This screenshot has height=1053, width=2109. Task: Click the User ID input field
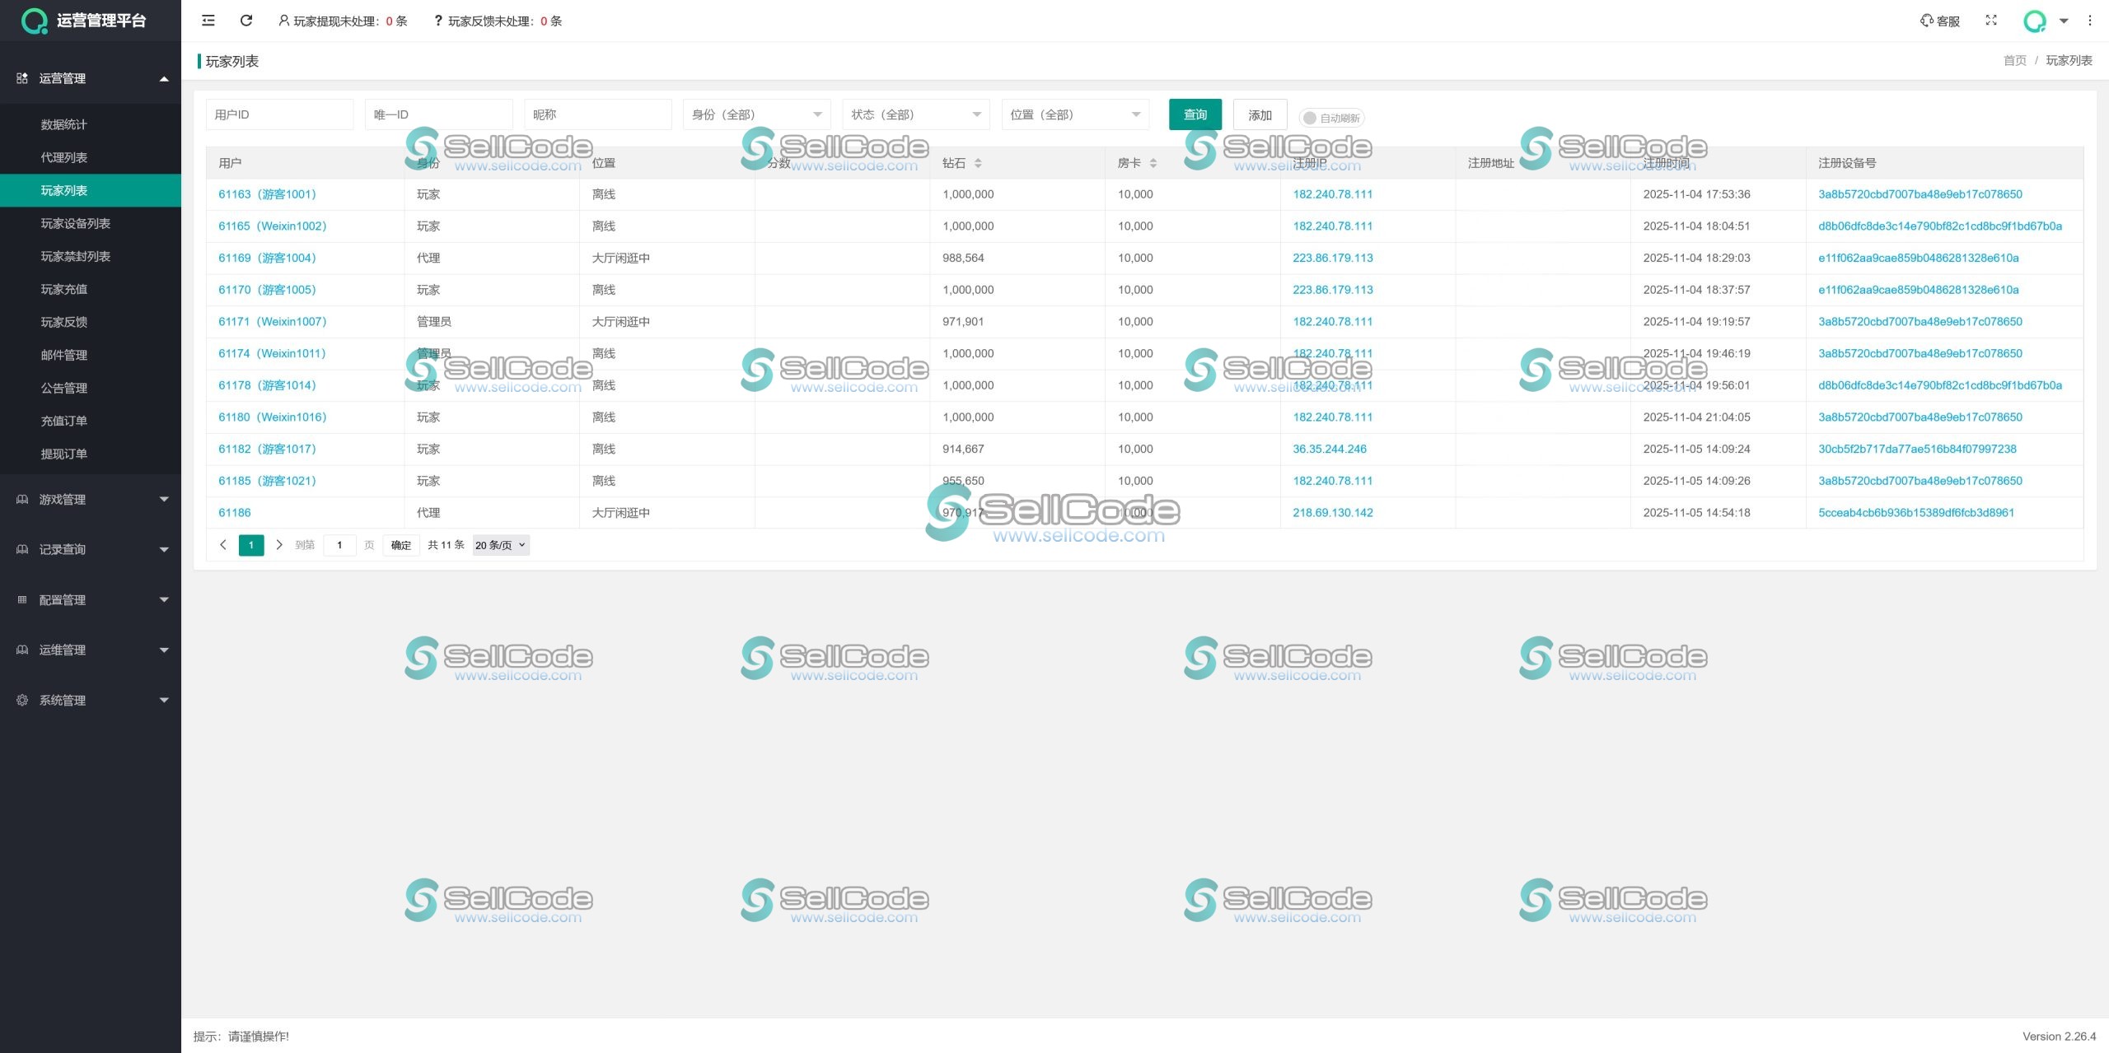(x=278, y=114)
